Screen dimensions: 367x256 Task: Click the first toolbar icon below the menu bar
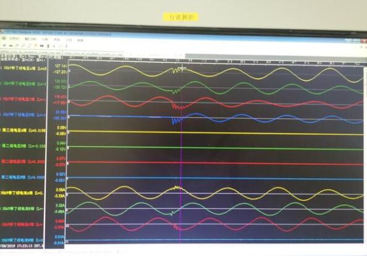pos(4,45)
